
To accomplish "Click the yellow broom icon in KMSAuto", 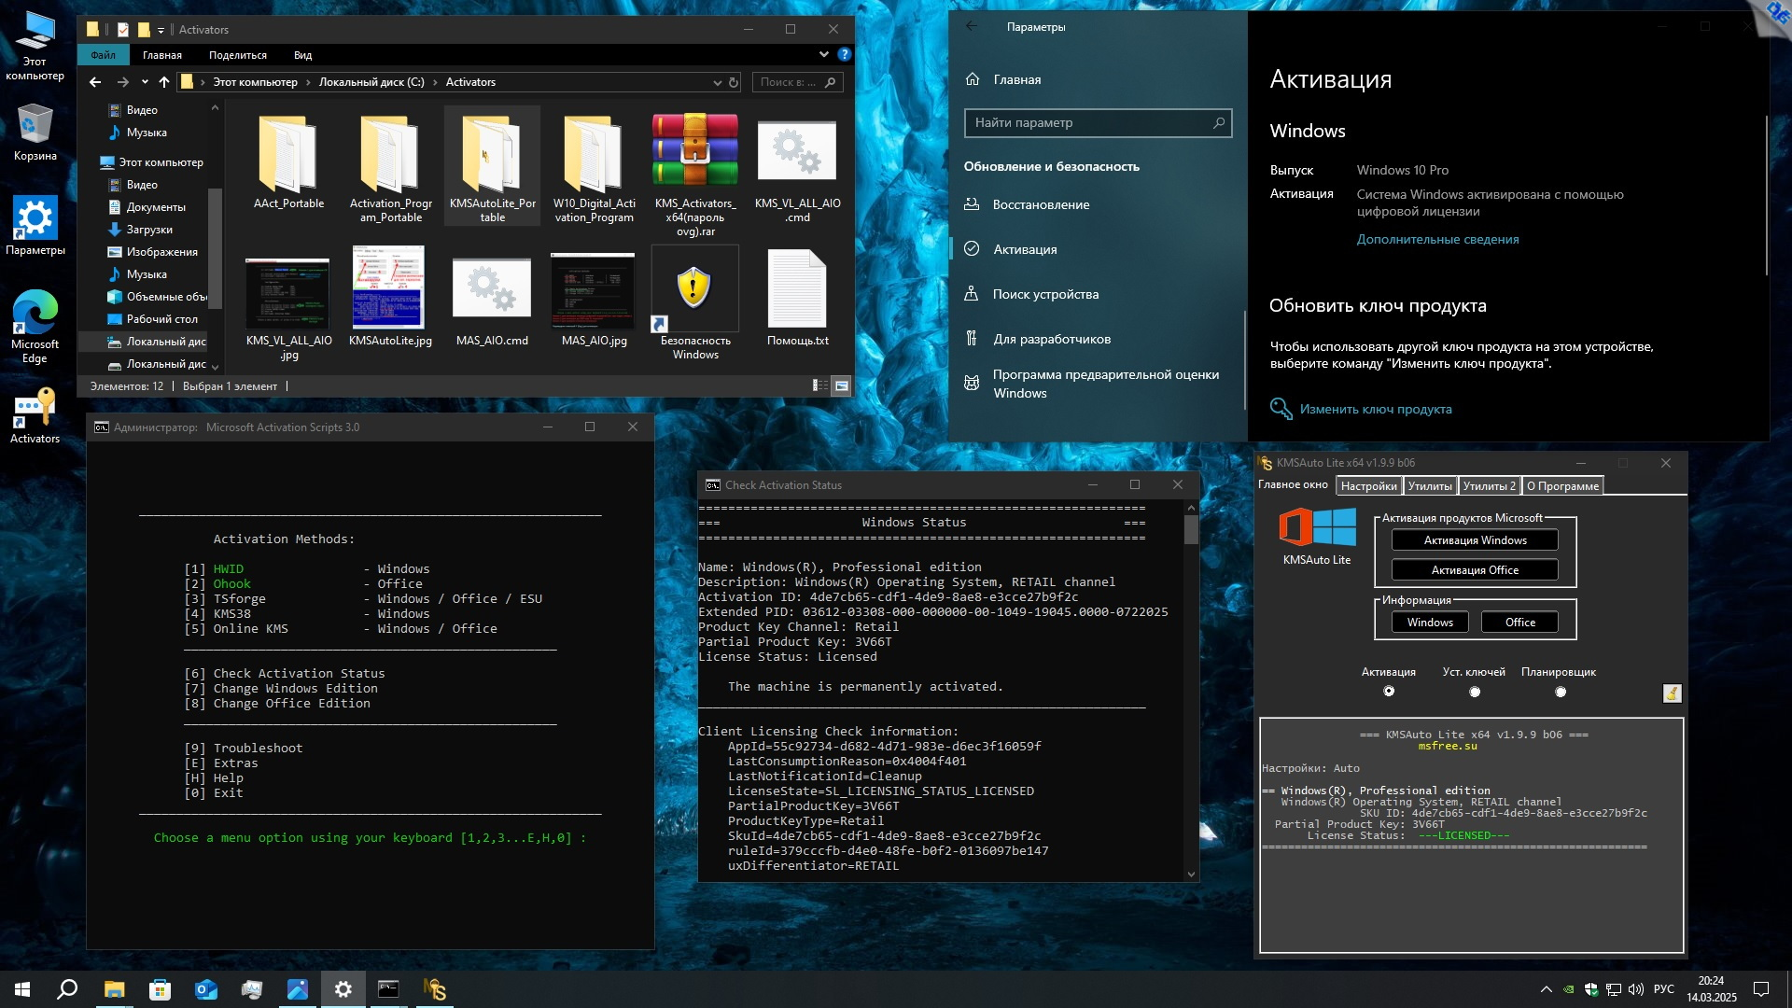I will tap(1672, 693).
